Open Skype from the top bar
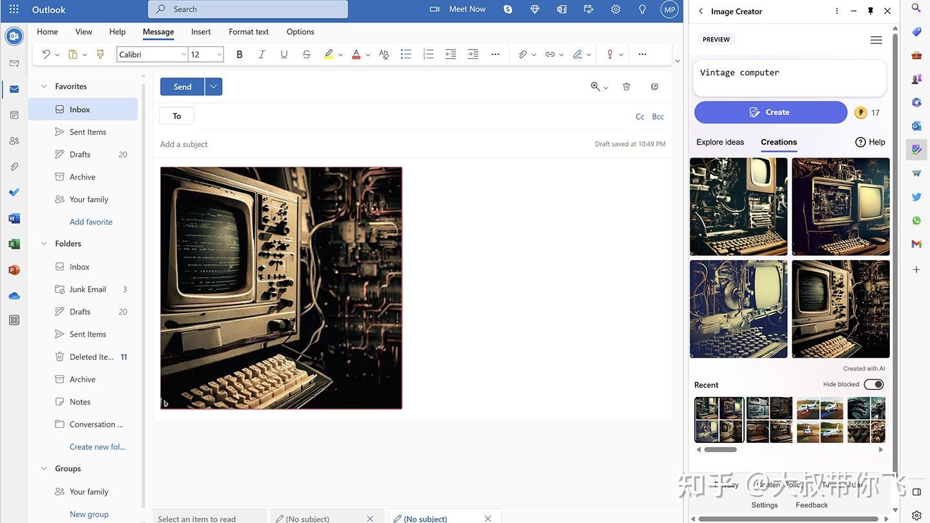Image resolution: width=930 pixels, height=523 pixels. pyautogui.click(x=508, y=9)
